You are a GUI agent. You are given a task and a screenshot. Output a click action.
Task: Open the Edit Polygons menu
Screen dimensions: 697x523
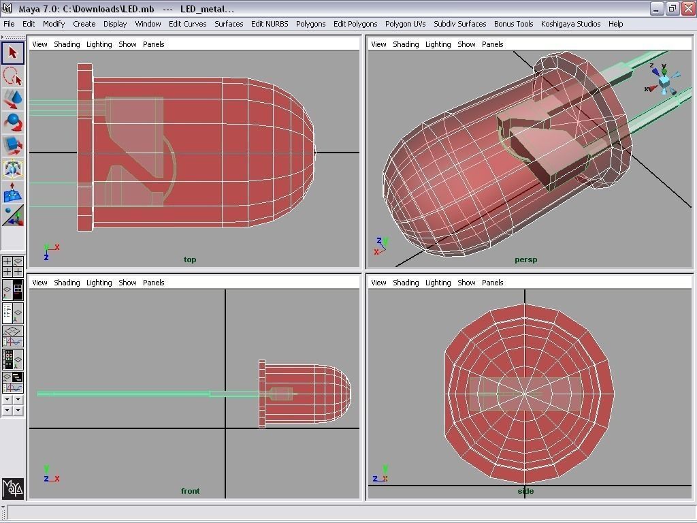[x=355, y=24]
